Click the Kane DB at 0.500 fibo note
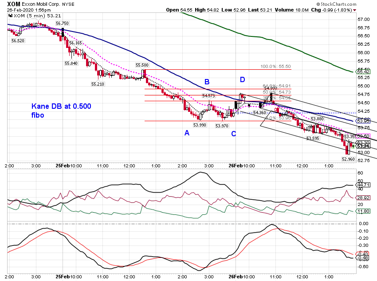 click(61, 111)
